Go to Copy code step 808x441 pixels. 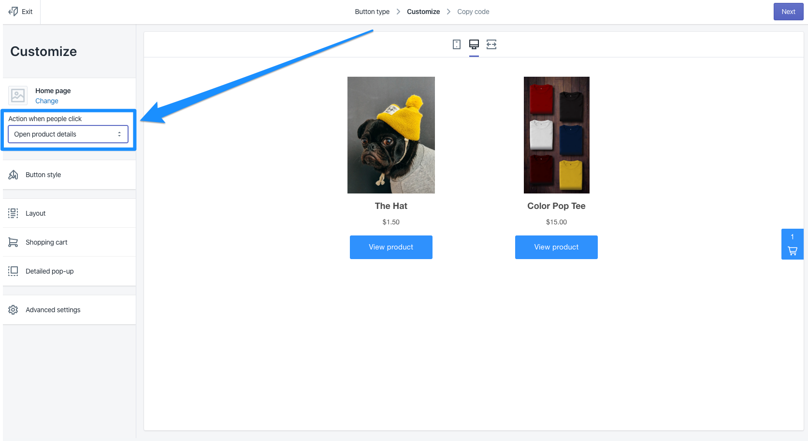click(473, 12)
